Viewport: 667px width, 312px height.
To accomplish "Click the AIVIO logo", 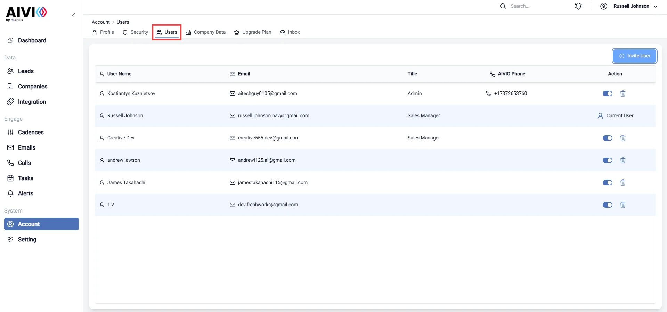I will click(26, 14).
